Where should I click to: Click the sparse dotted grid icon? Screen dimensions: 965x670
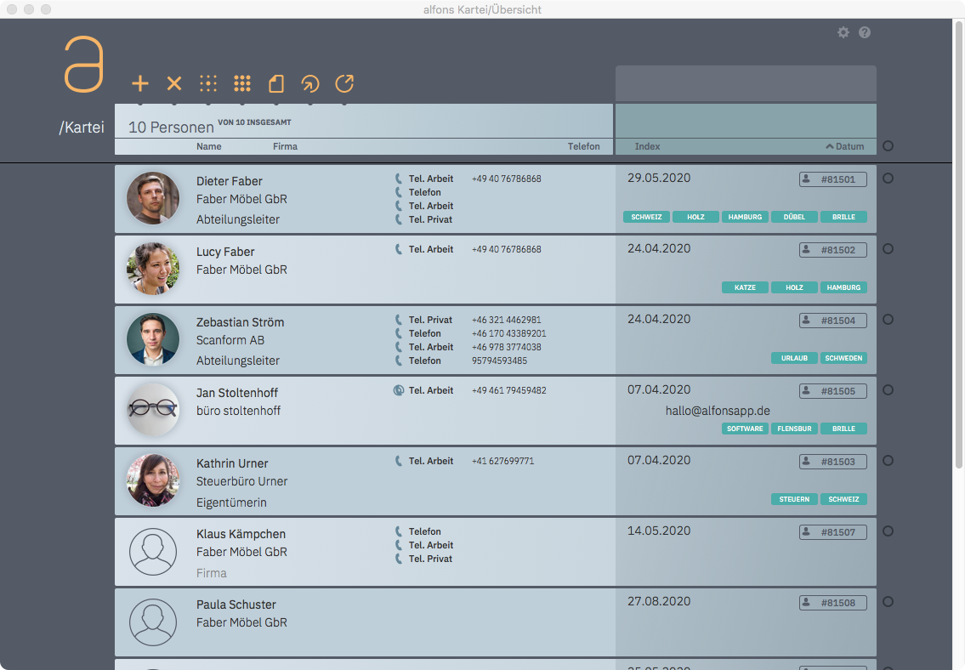click(x=208, y=83)
